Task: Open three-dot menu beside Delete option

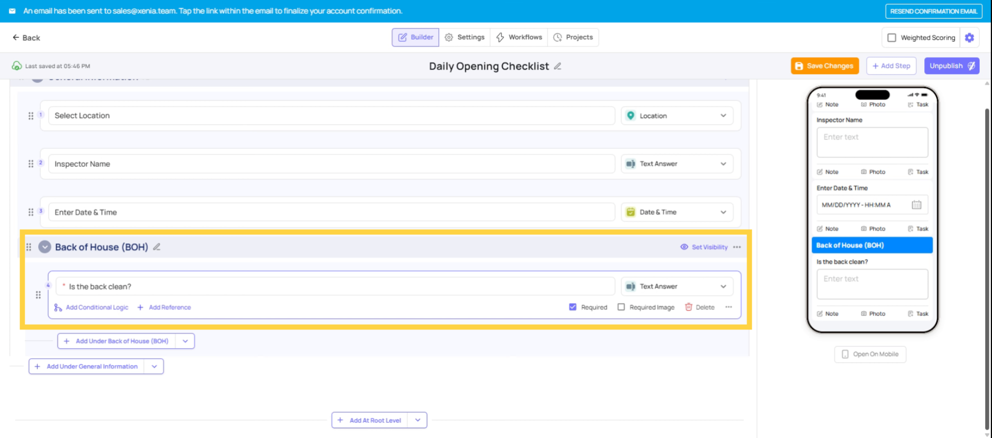Action: pos(729,307)
